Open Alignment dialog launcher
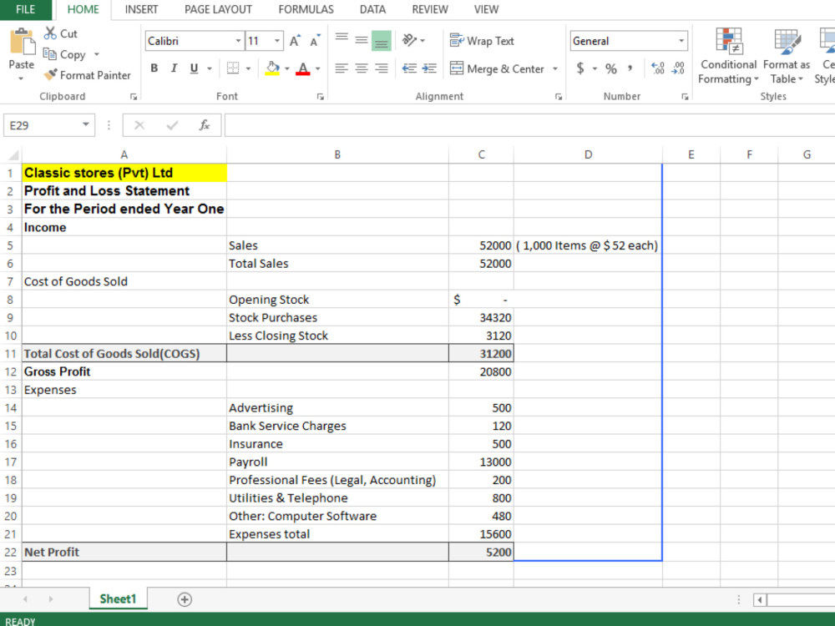835x626 pixels. (558, 97)
